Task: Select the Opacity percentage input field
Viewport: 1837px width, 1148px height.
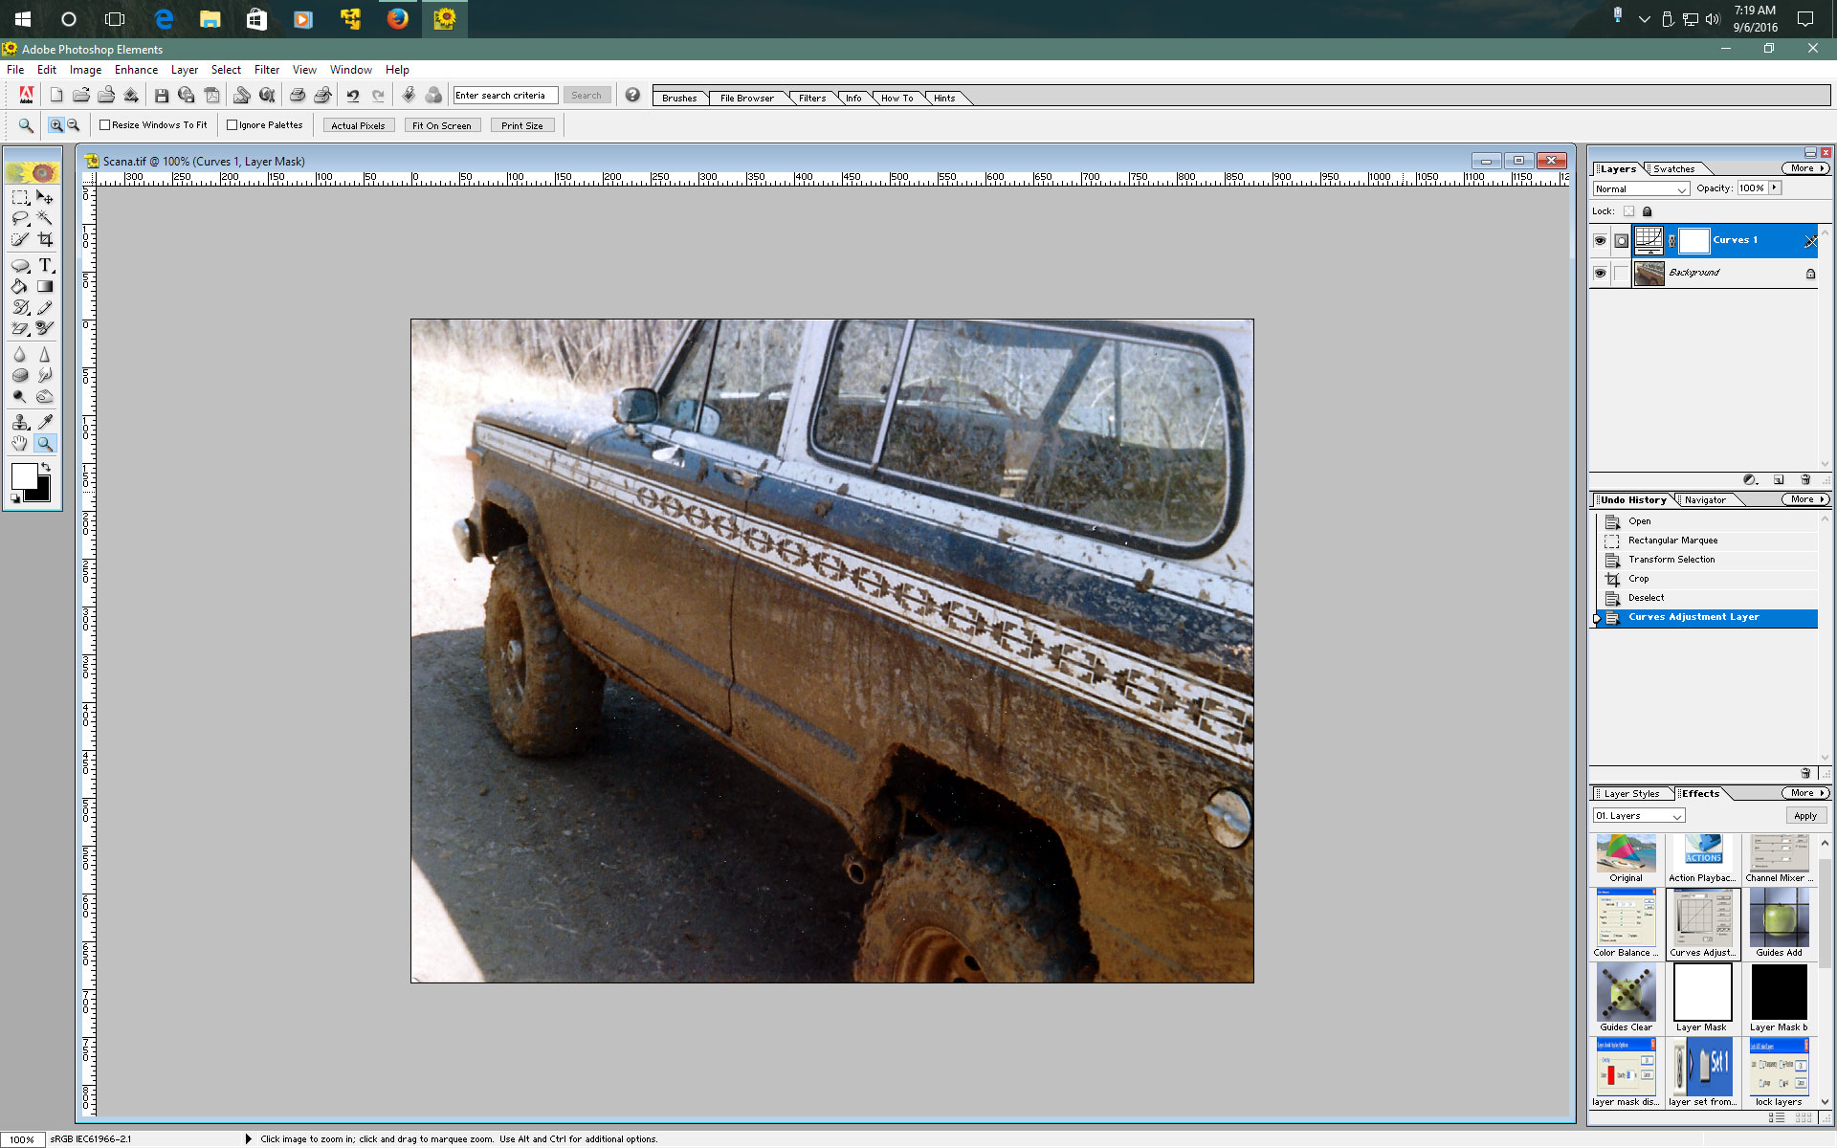Action: 1751,188
